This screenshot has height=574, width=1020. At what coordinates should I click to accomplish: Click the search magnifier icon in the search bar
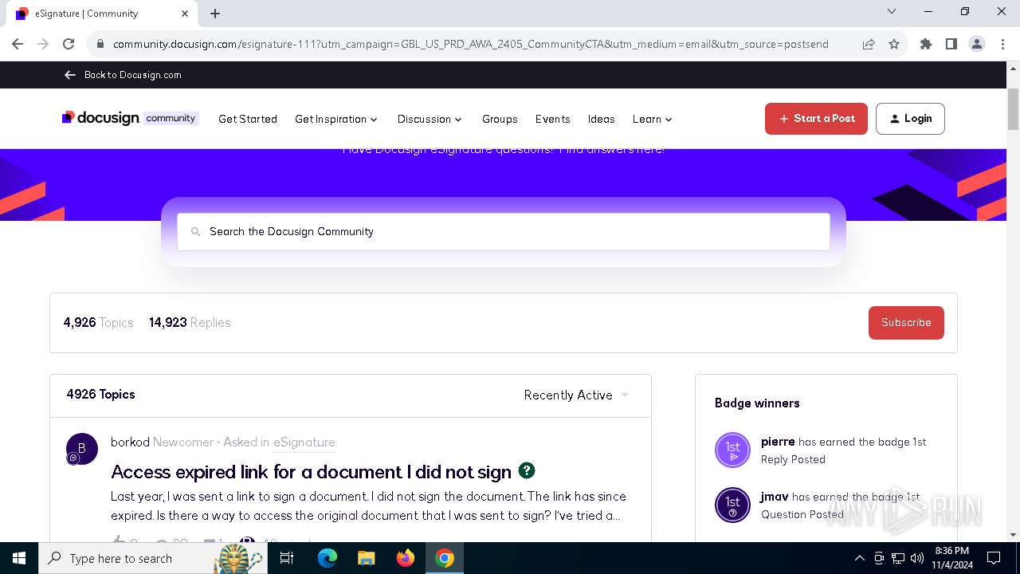[195, 232]
